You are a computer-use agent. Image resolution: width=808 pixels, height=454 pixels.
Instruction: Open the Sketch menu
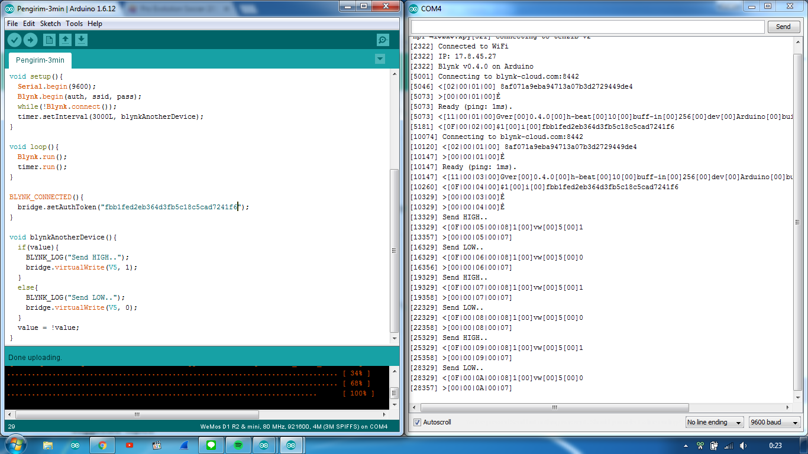[x=50, y=24]
